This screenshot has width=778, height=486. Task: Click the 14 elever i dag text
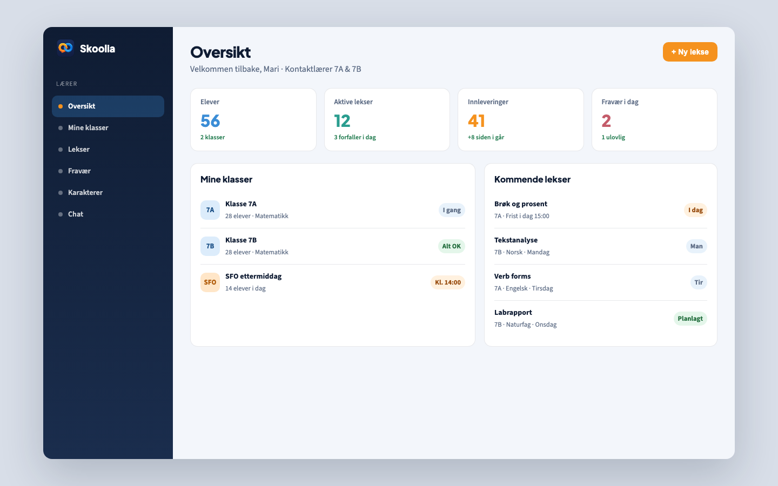[245, 288]
